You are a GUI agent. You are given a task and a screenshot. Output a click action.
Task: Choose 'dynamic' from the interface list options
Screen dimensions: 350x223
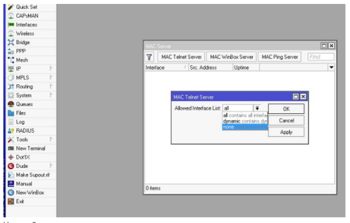pyautogui.click(x=245, y=121)
